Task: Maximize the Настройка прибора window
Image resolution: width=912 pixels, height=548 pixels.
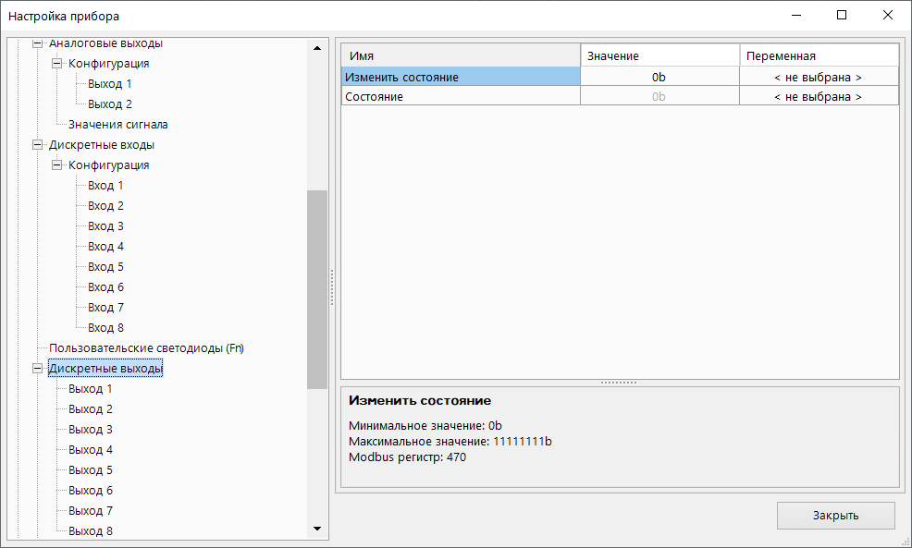Action: 842,16
